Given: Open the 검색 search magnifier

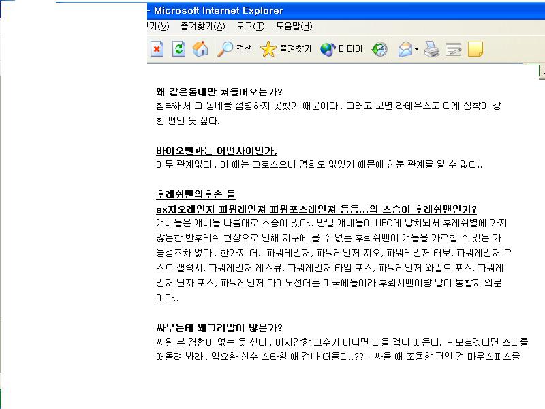Looking at the screenshot, I should pyautogui.click(x=234, y=49).
